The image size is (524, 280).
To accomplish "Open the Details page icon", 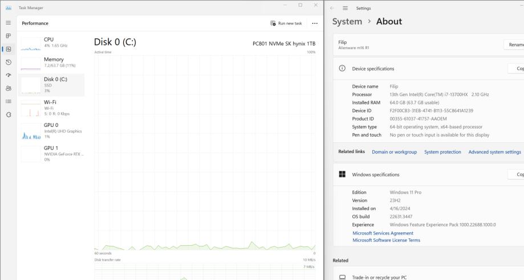I will tap(8, 101).
